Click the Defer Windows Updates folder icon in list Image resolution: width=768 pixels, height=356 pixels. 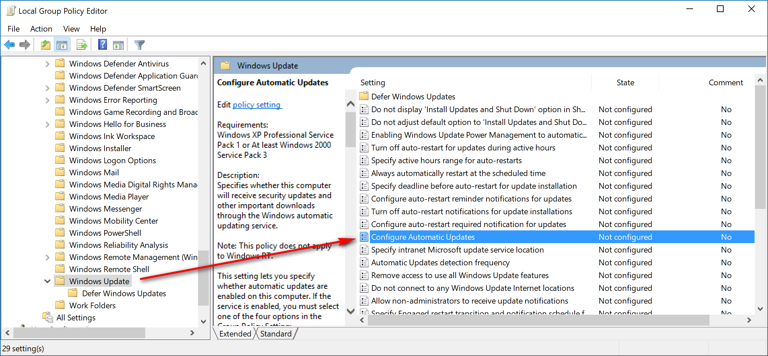coord(364,96)
